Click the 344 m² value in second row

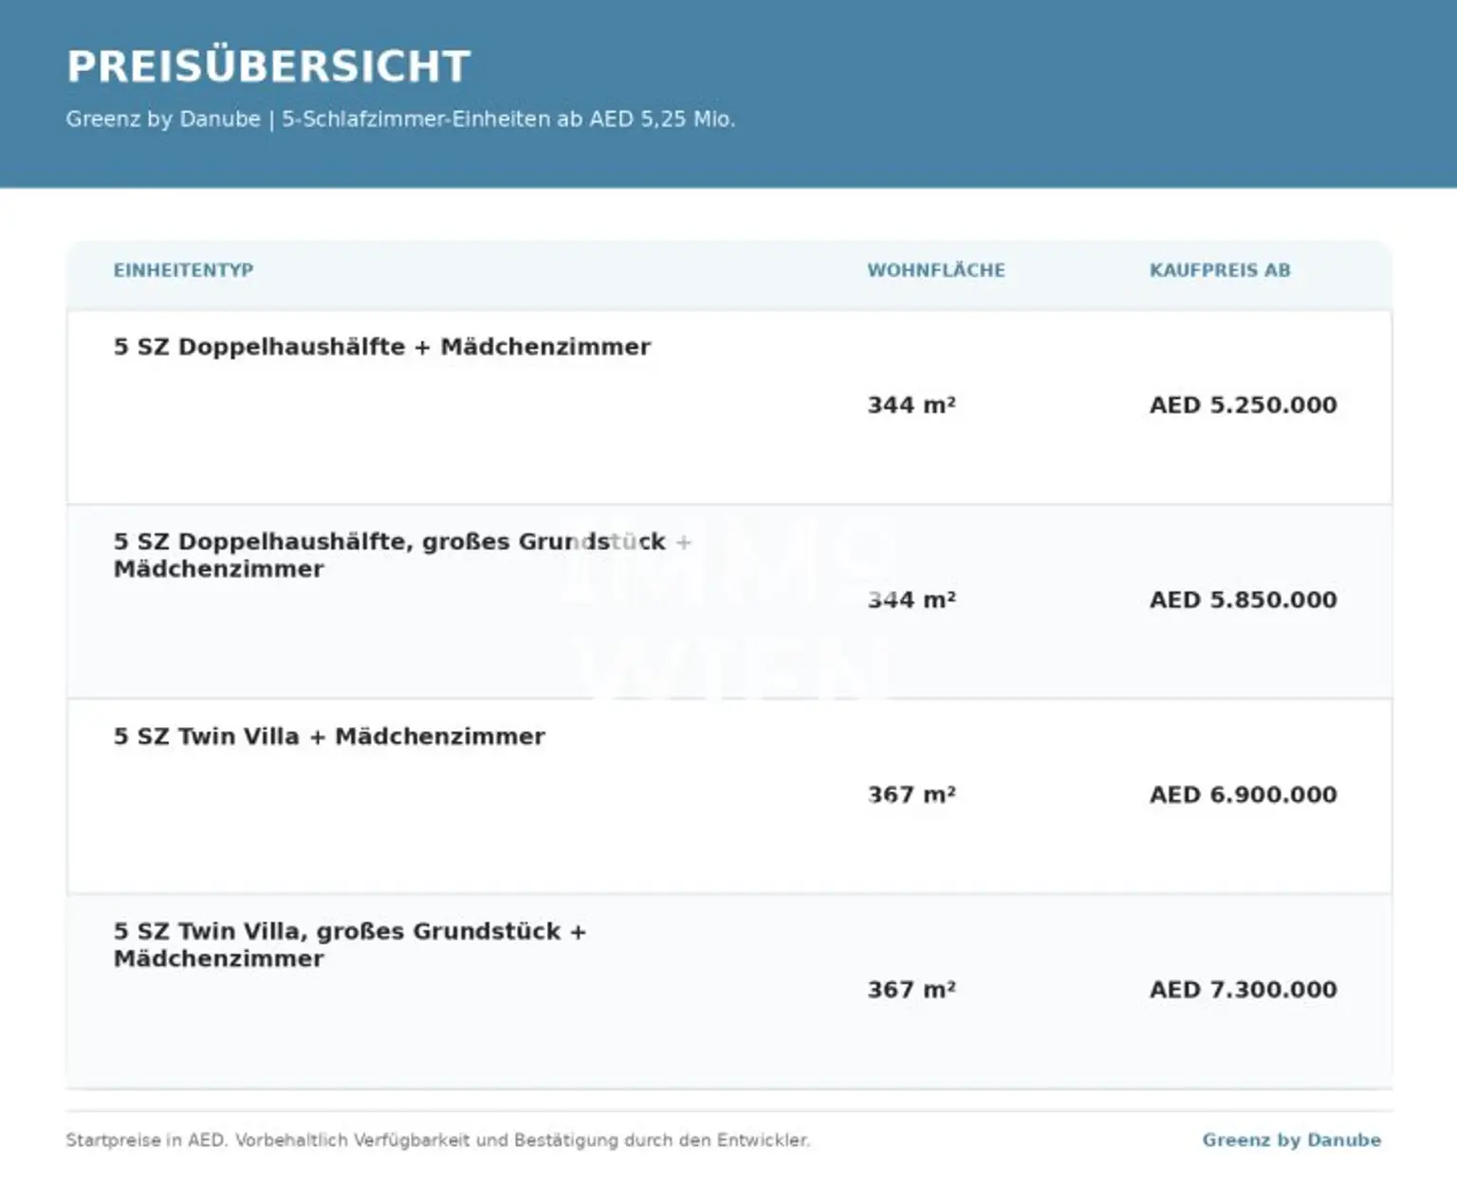(x=912, y=600)
